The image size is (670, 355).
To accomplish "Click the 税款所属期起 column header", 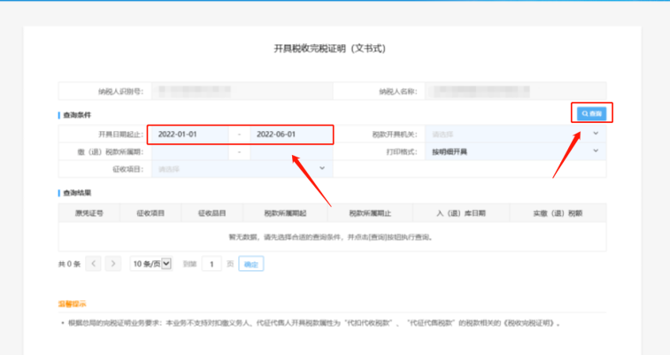I will pyautogui.click(x=286, y=212).
